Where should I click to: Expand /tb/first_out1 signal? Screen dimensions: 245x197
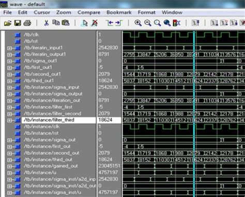coord(9,68)
